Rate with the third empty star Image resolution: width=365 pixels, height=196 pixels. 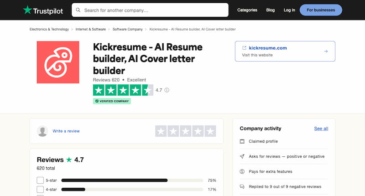[186, 131]
